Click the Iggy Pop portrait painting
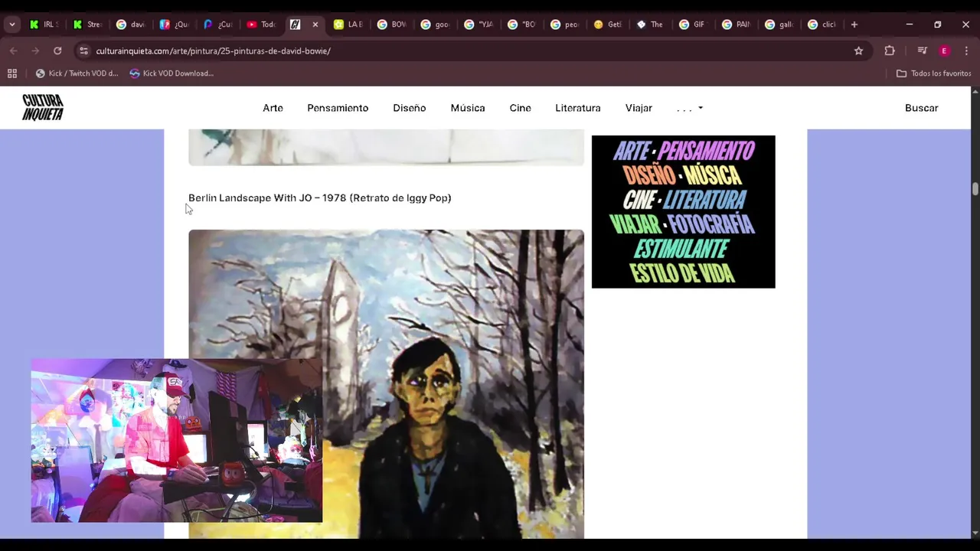 (x=386, y=384)
